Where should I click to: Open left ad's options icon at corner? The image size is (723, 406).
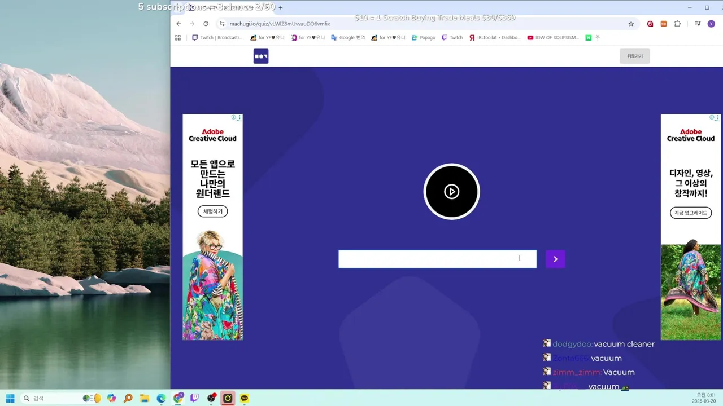pos(239,117)
